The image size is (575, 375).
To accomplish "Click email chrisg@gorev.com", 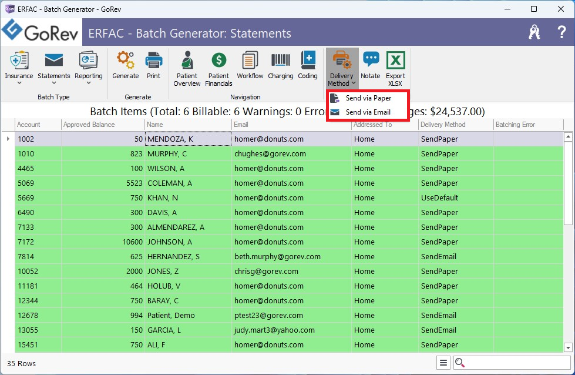I will [266, 271].
